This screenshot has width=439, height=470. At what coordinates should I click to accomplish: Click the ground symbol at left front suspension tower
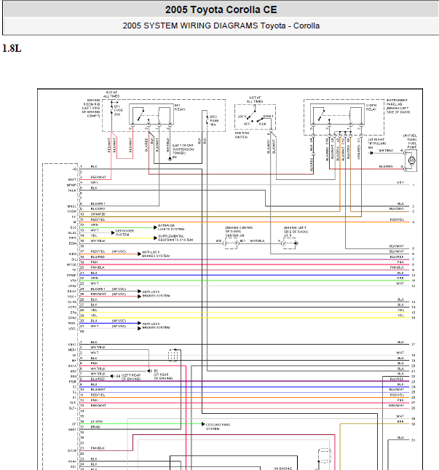click(170, 159)
